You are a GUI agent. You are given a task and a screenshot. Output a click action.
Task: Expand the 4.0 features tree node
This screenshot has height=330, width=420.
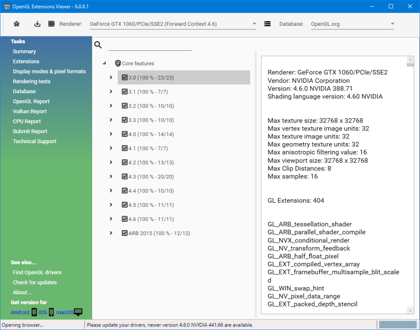pos(111,134)
